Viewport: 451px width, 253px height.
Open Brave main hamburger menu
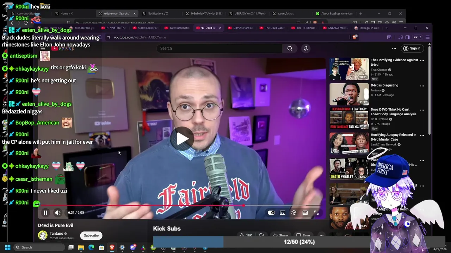pyautogui.click(x=427, y=37)
